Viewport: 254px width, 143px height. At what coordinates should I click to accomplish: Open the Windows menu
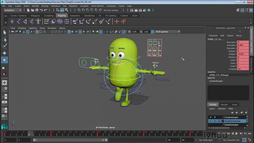pos(56,6)
